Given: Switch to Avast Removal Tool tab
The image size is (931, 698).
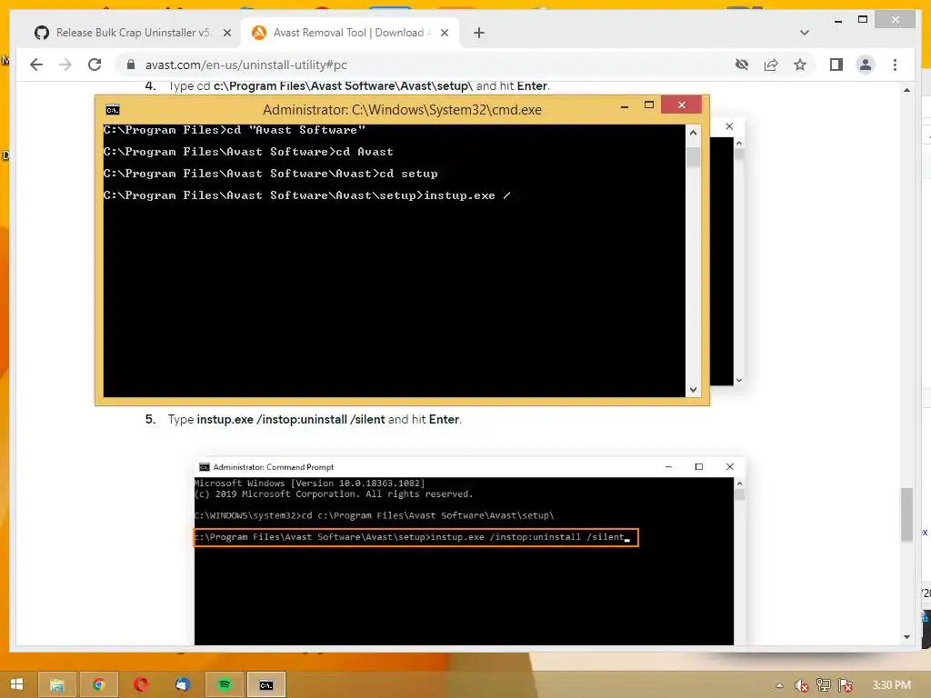Looking at the screenshot, I should click(x=348, y=33).
